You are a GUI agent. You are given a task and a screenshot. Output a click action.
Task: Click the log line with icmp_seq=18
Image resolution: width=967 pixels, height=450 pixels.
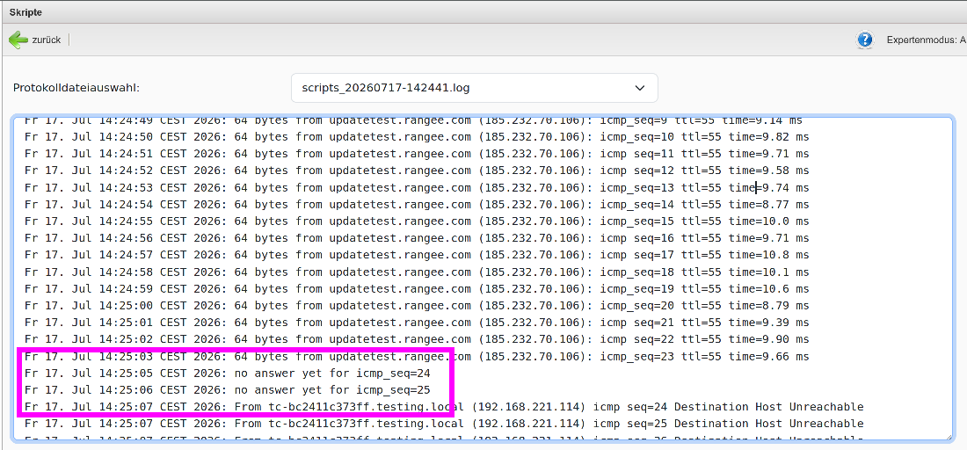point(417,272)
